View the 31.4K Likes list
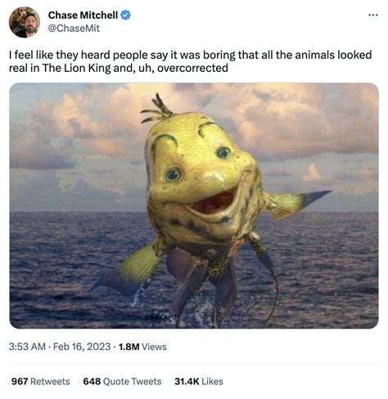This screenshot has width=388, height=399. [199, 381]
